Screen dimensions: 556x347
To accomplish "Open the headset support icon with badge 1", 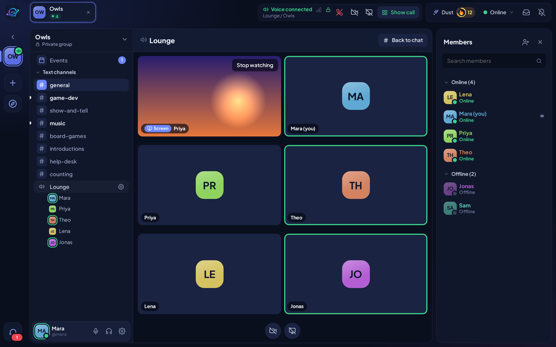I will pos(13,332).
